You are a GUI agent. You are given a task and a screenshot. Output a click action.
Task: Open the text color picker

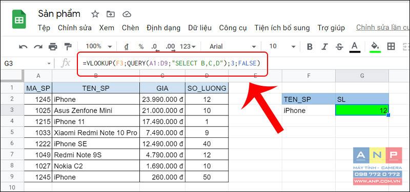click(x=355, y=47)
